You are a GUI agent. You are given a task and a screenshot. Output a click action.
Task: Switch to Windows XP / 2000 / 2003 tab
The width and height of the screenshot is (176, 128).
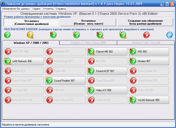pyautogui.click(x=31, y=43)
